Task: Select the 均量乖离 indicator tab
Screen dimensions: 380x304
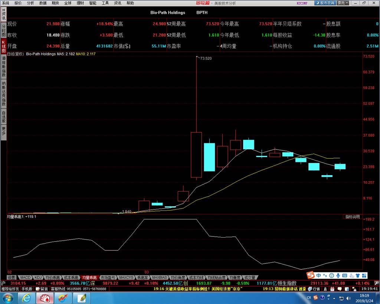Action: [89, 277]
